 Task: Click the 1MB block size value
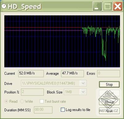coord(68,92)
